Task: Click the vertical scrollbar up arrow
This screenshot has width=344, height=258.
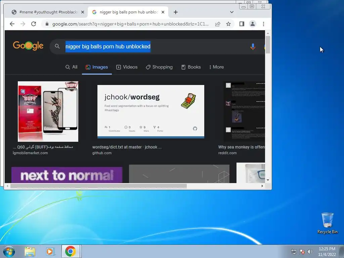Action: tap(268, 33)
